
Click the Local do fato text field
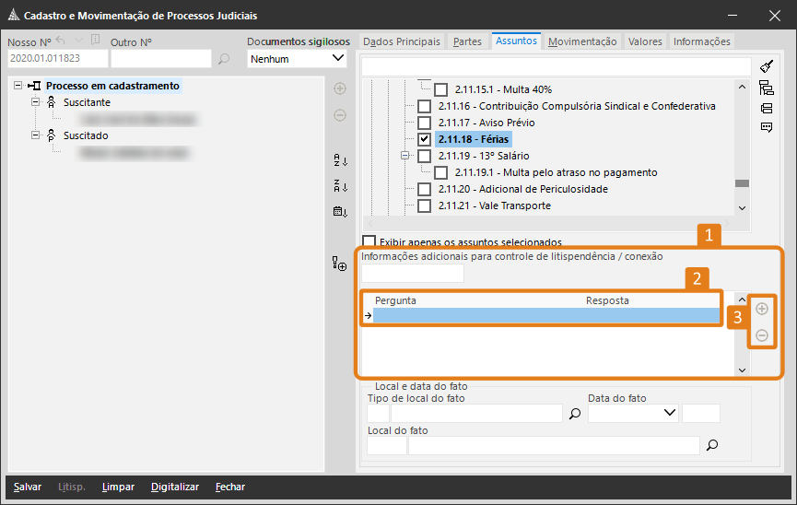553,446
